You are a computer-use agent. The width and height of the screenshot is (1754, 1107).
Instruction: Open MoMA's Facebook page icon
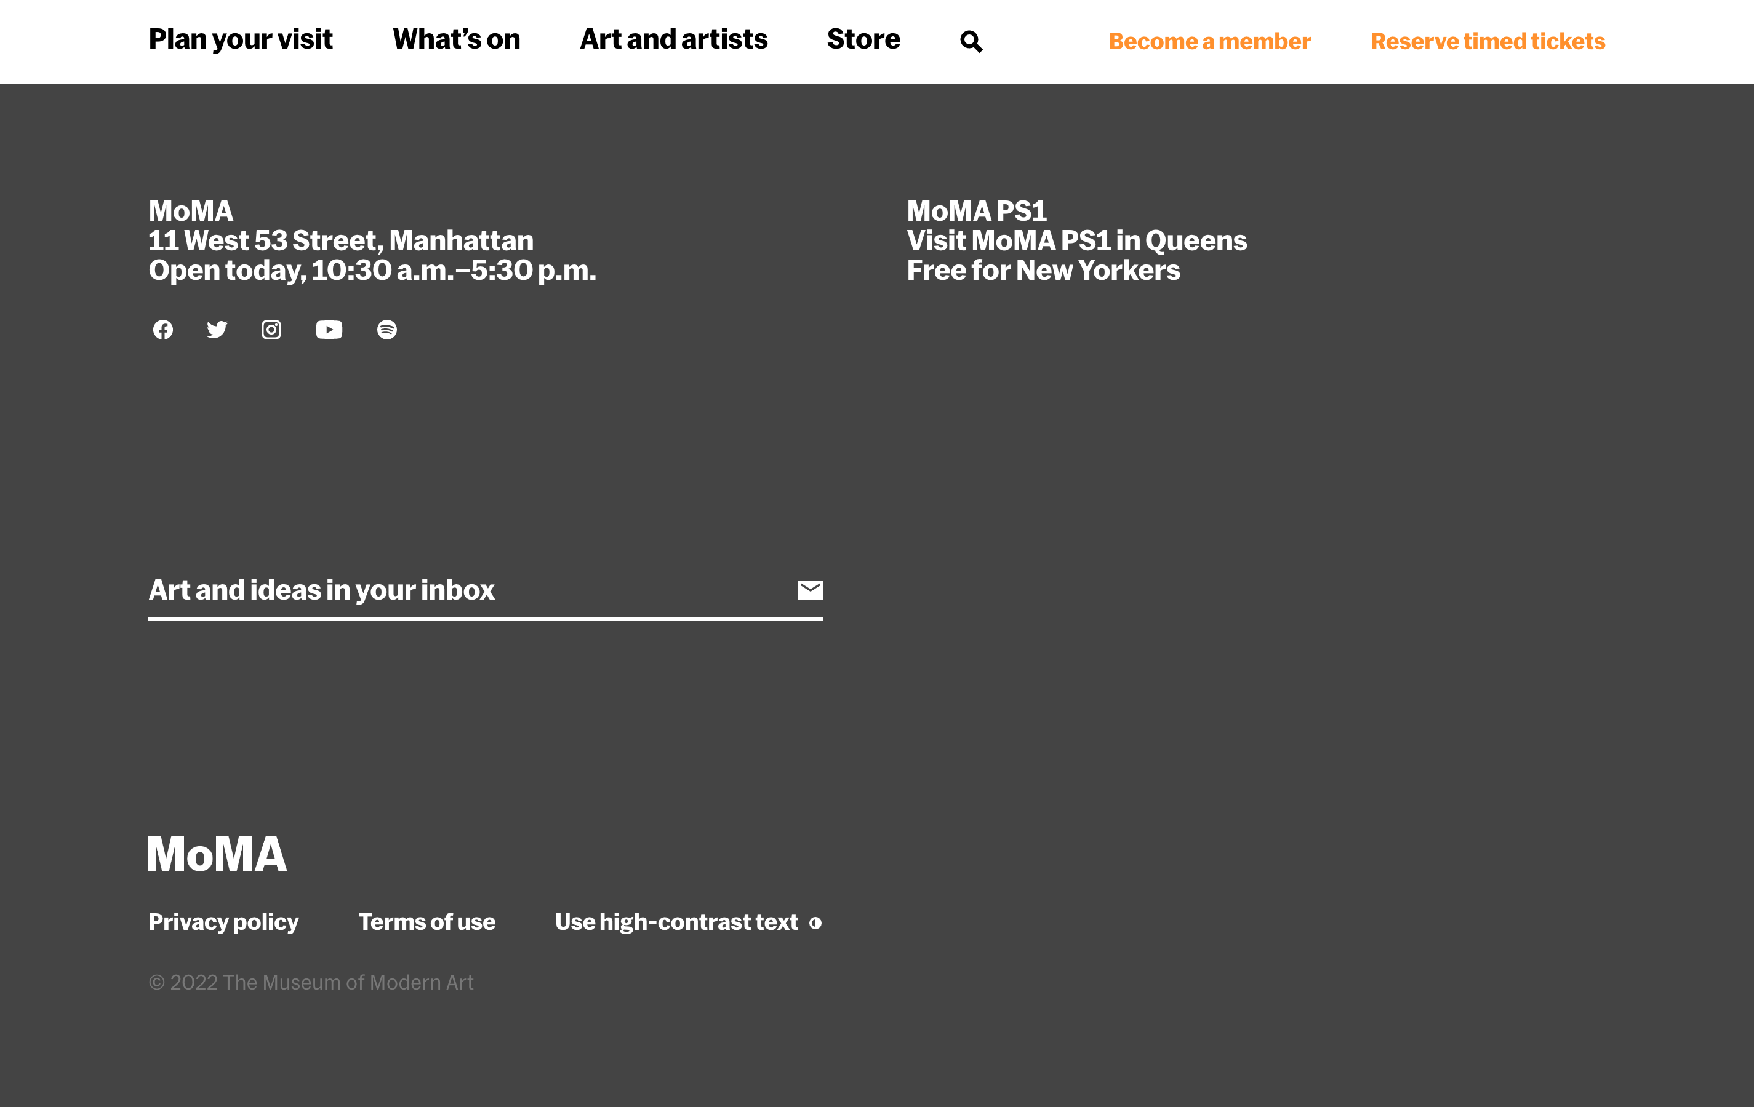pyautogui.click(x=163, y=330)
